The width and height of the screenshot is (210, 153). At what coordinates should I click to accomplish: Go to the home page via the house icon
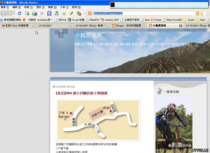pos(64,13)
